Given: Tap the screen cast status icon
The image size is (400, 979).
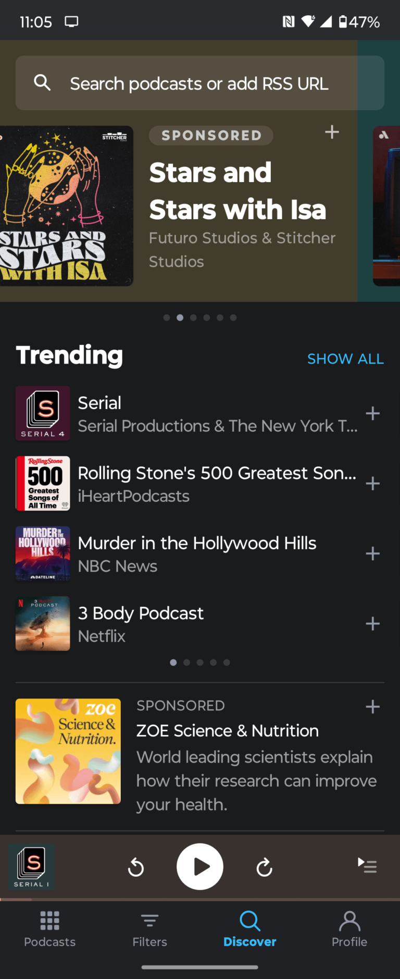Looking at the screenshot, I should [71, 21].
